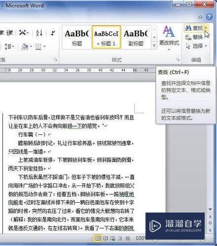
Task: Switch to Web Layout view
Action: click(112, 238)
